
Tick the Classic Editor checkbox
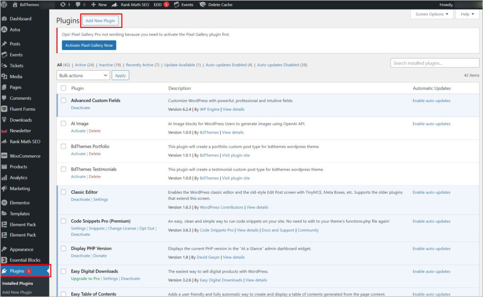64,192
